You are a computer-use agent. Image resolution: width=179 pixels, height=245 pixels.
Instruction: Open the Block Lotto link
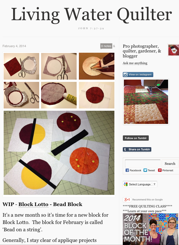point(33,204)
